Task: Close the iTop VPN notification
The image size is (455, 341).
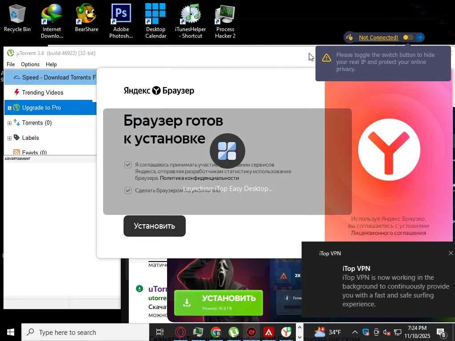Action: [451, 253]
